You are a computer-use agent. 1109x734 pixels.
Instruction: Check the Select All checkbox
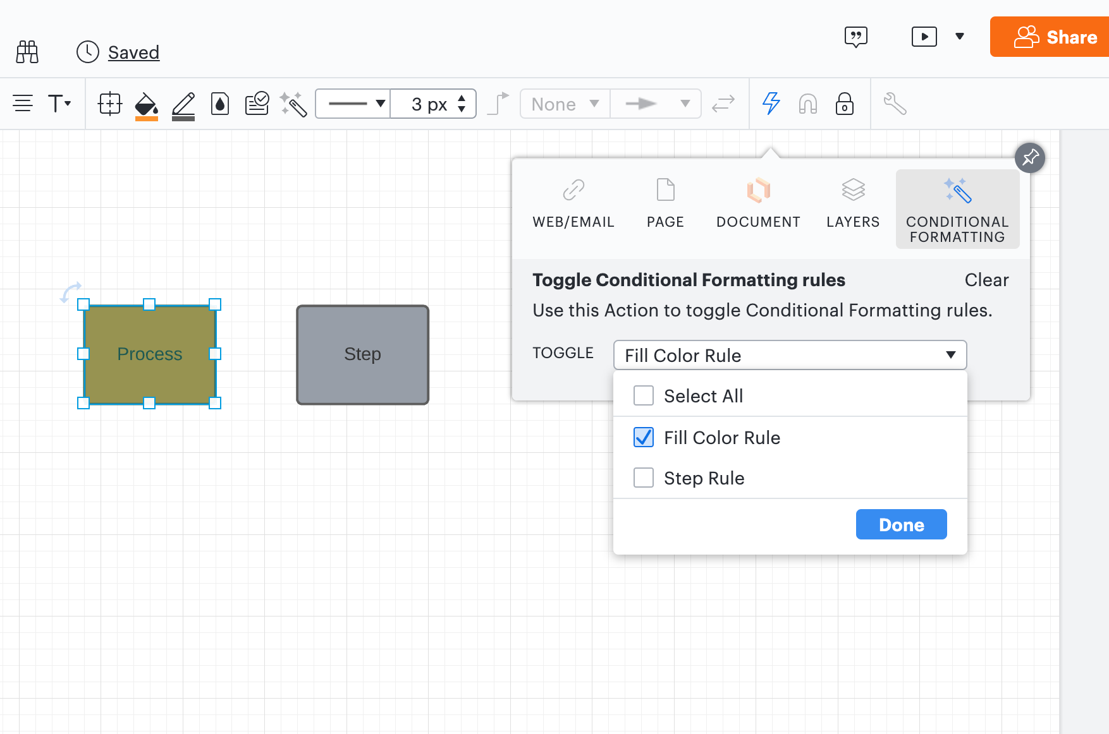click(644, 396)
